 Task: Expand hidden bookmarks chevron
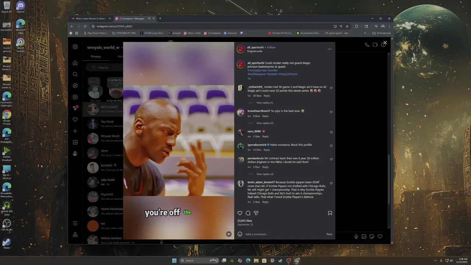click(365, 33)
